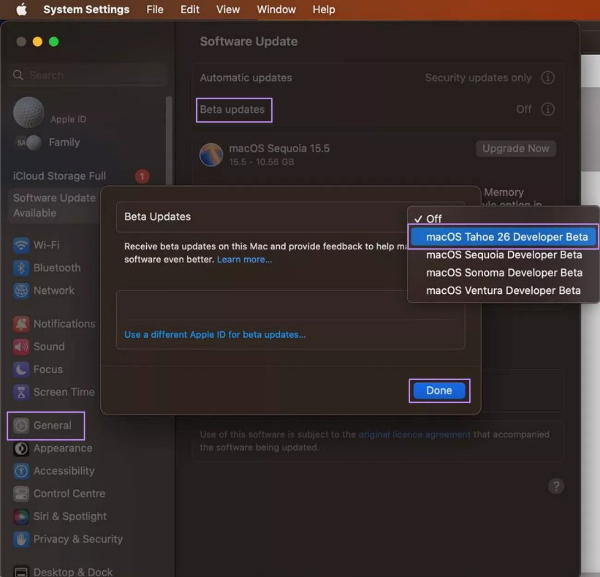Click the Apple ID label
Image resolution: width=600 pixels, height=577 pixels.
[x=68, y=119]
